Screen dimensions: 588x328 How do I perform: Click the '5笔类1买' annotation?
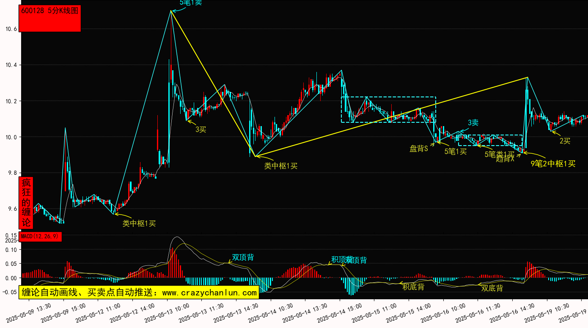(499, 154)
